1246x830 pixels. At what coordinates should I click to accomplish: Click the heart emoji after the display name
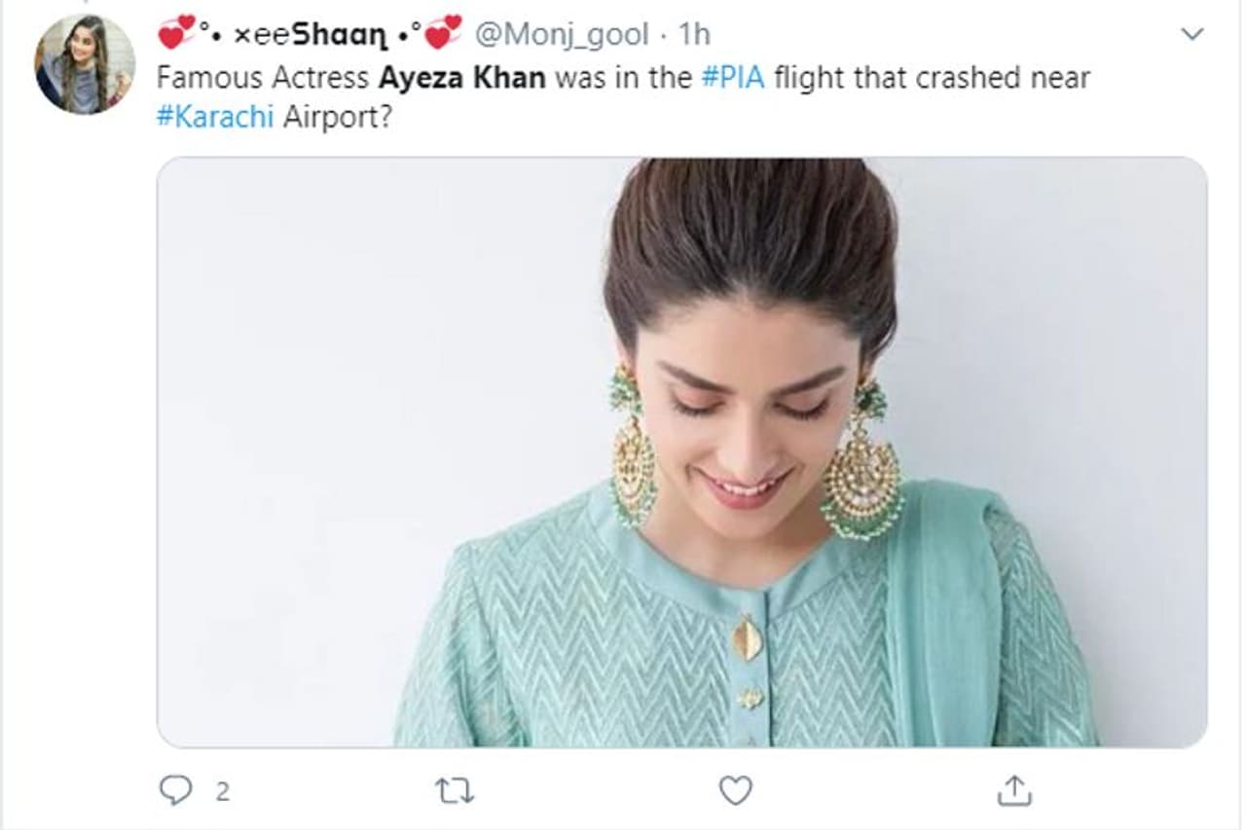click(443, 35)
